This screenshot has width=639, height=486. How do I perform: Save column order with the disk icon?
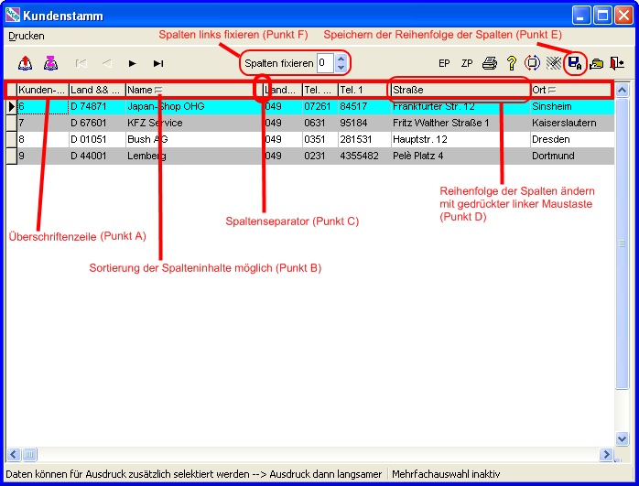[x=575, y=63]
